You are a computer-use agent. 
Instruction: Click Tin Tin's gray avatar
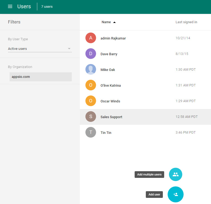[x=91, y=133]
